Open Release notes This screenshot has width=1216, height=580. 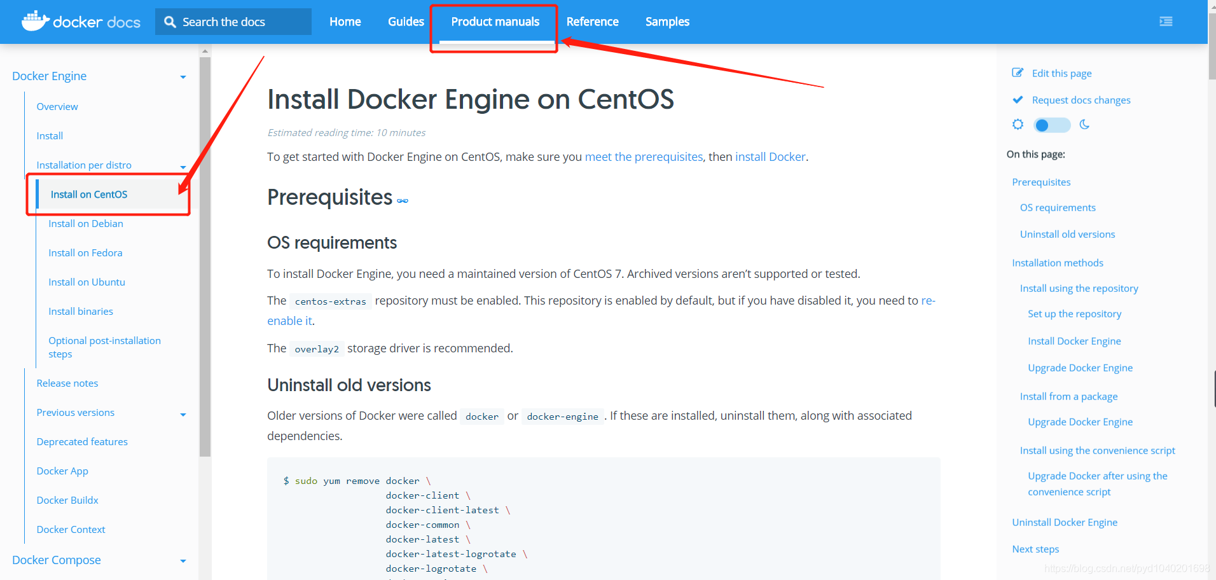67,383
